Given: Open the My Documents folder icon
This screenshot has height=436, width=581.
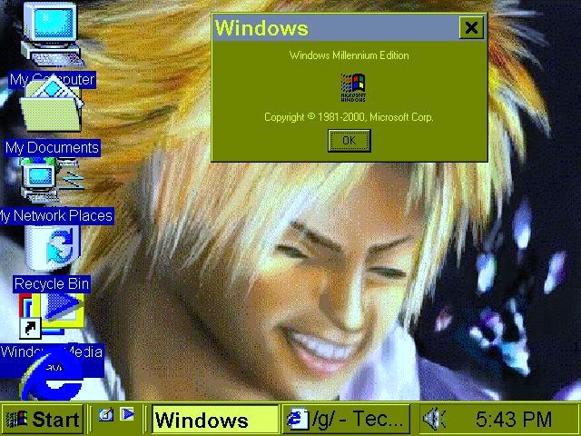Looking at the screenshot, I should [52, 103].
